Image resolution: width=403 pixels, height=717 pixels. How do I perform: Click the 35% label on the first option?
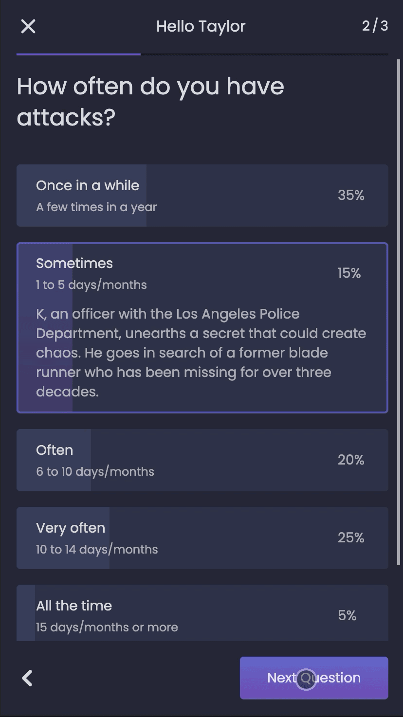(351, 196)
